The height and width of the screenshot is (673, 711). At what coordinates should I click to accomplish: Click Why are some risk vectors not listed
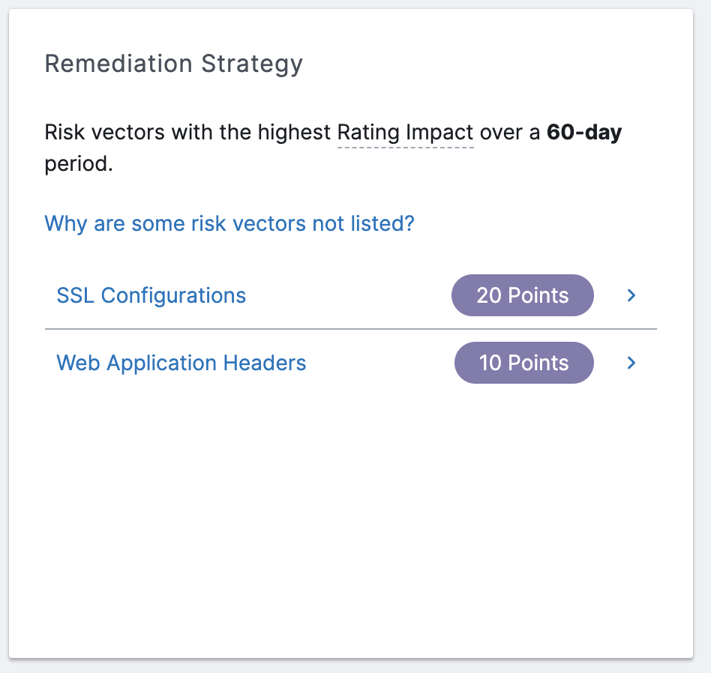tap(228, 223)
